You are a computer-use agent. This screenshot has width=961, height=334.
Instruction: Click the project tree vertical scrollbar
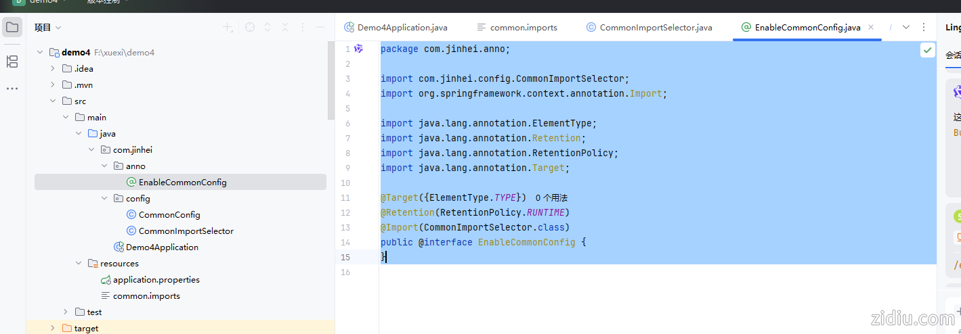(x=330, y=80)
